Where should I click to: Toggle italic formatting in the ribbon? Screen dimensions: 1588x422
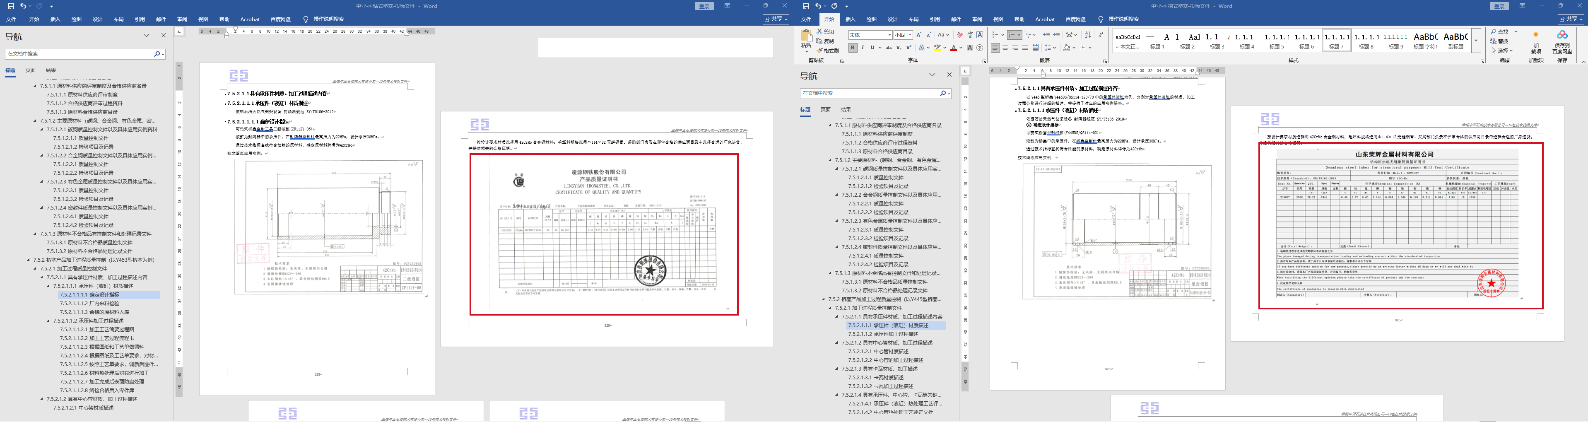pyautogui.click(x=863, y=48)
